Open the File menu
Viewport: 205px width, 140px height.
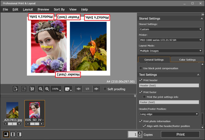click(x=5, y=10)
